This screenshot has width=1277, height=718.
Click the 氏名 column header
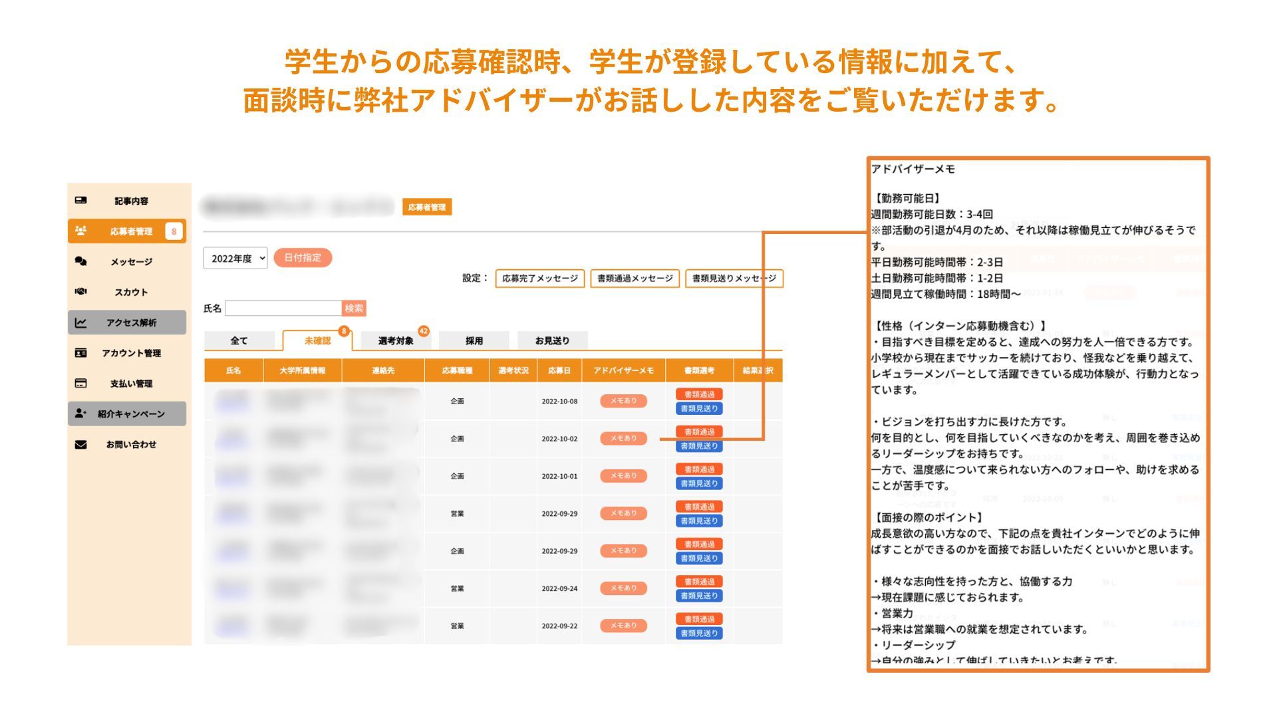tap(233, 370)
